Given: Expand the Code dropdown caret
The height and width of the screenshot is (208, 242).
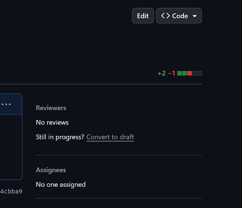Looking at the screenshot, I should tap(194, 16).
